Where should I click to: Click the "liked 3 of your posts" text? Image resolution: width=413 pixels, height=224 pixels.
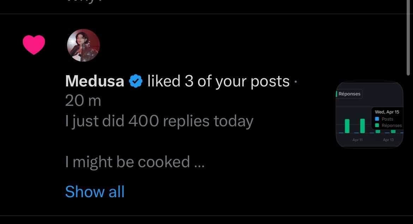218,81
